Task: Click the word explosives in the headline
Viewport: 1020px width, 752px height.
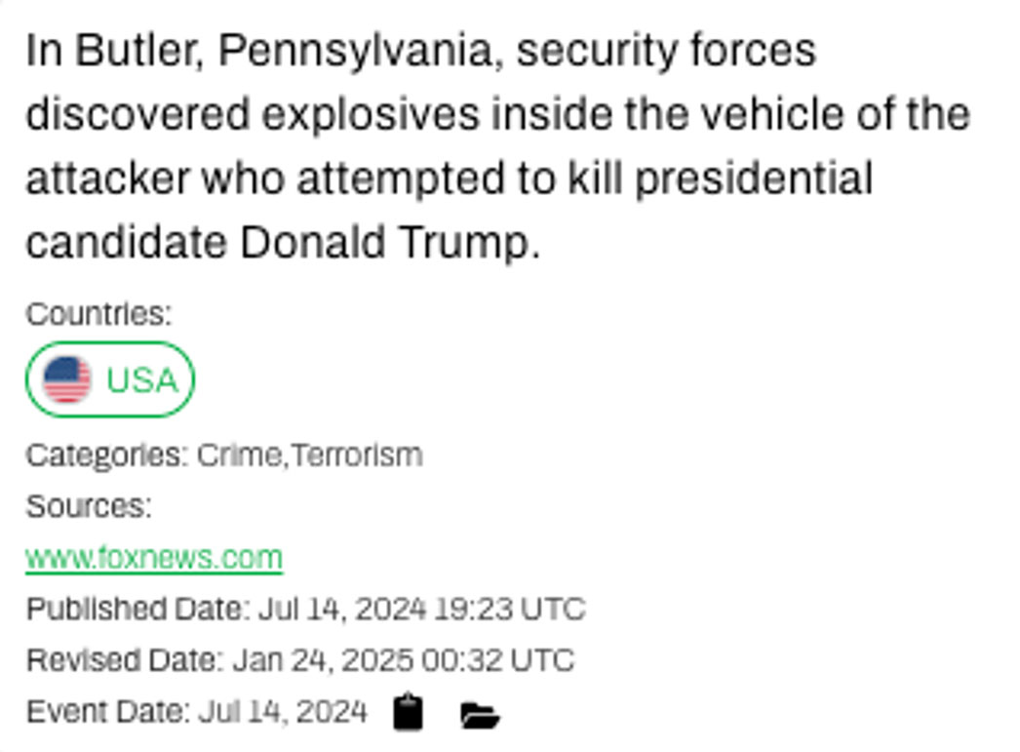Action: point(371,115)
